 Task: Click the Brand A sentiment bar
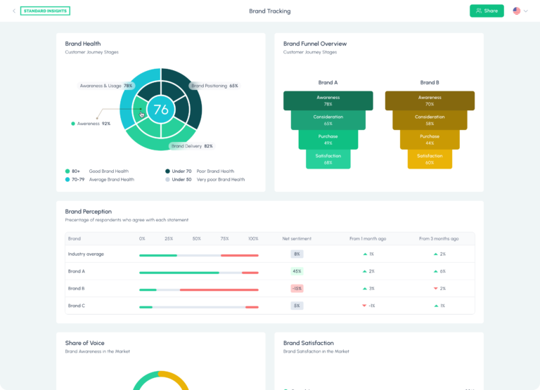[199, 273]
